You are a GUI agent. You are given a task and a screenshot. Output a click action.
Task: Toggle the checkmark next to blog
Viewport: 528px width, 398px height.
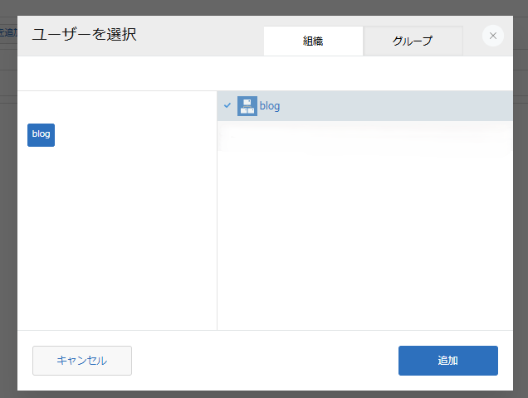227,105
